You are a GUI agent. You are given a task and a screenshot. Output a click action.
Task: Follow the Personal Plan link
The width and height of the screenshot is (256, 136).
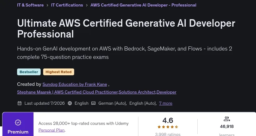click(52, 130)
